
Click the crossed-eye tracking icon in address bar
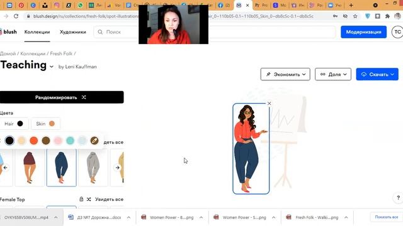345,16
